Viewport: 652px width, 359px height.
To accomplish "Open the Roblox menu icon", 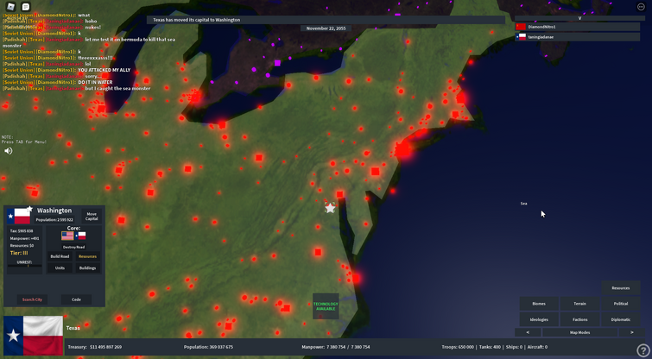I will (10, 7).
